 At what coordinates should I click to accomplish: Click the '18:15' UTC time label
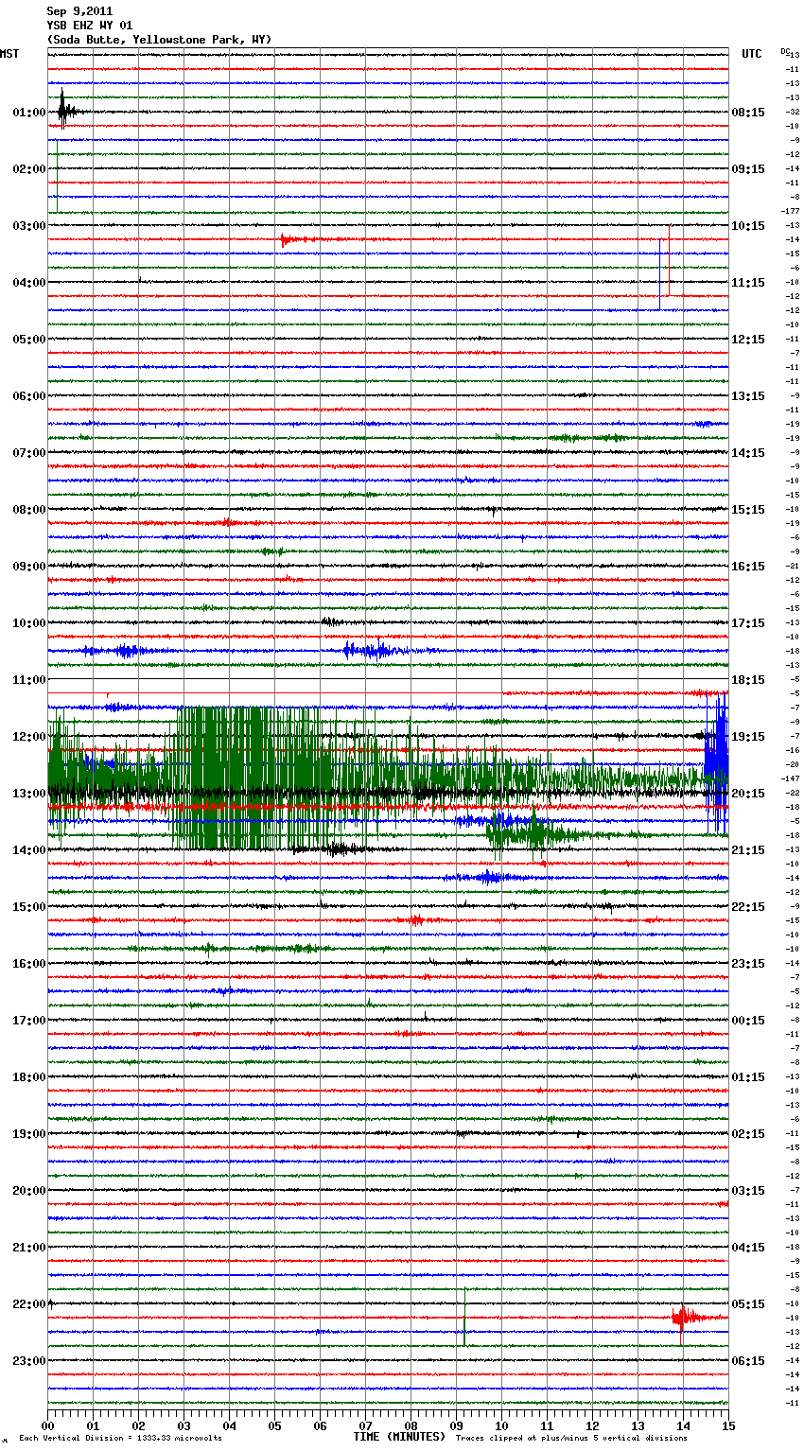(748, 680)
